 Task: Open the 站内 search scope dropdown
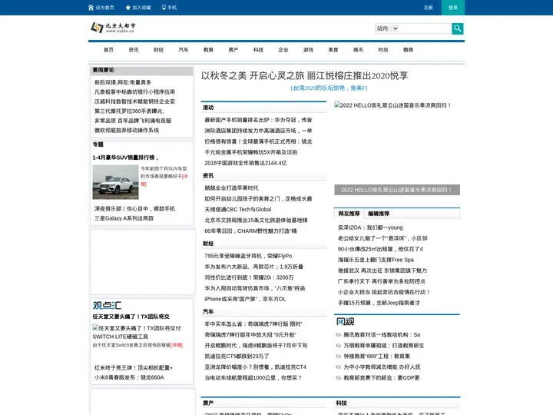(387, 28)
